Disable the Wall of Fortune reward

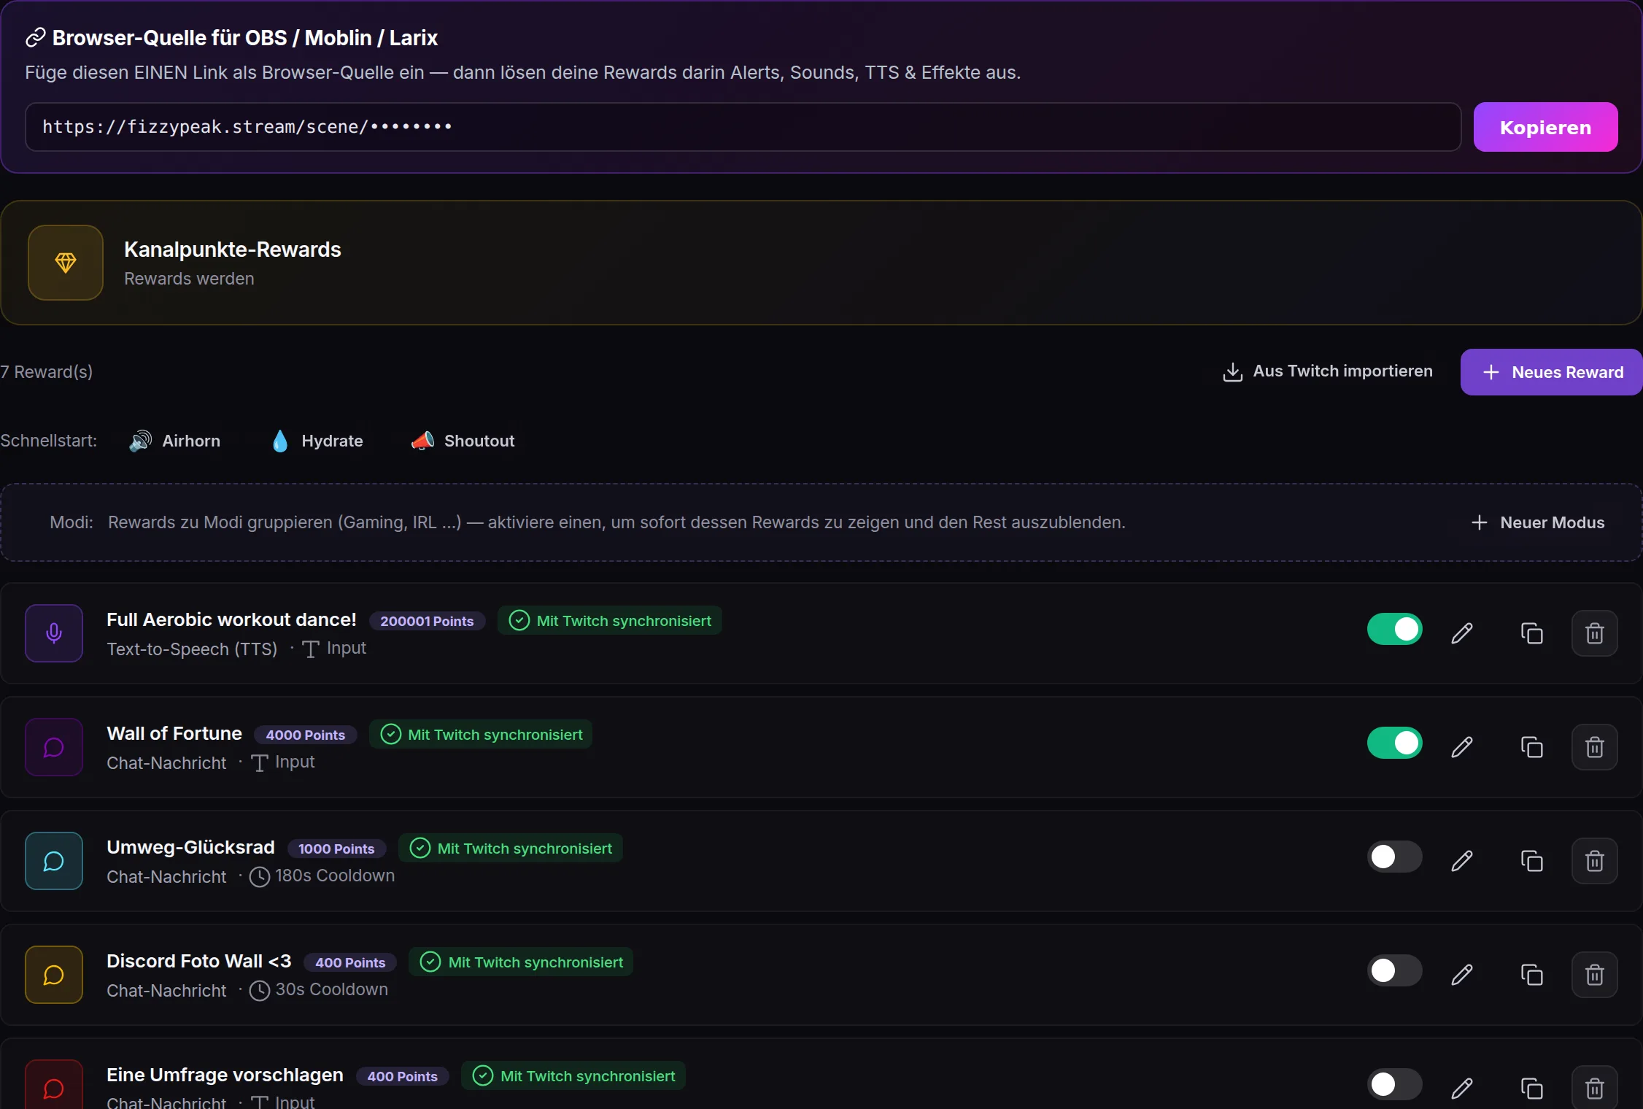click(x=1394, y=743)
